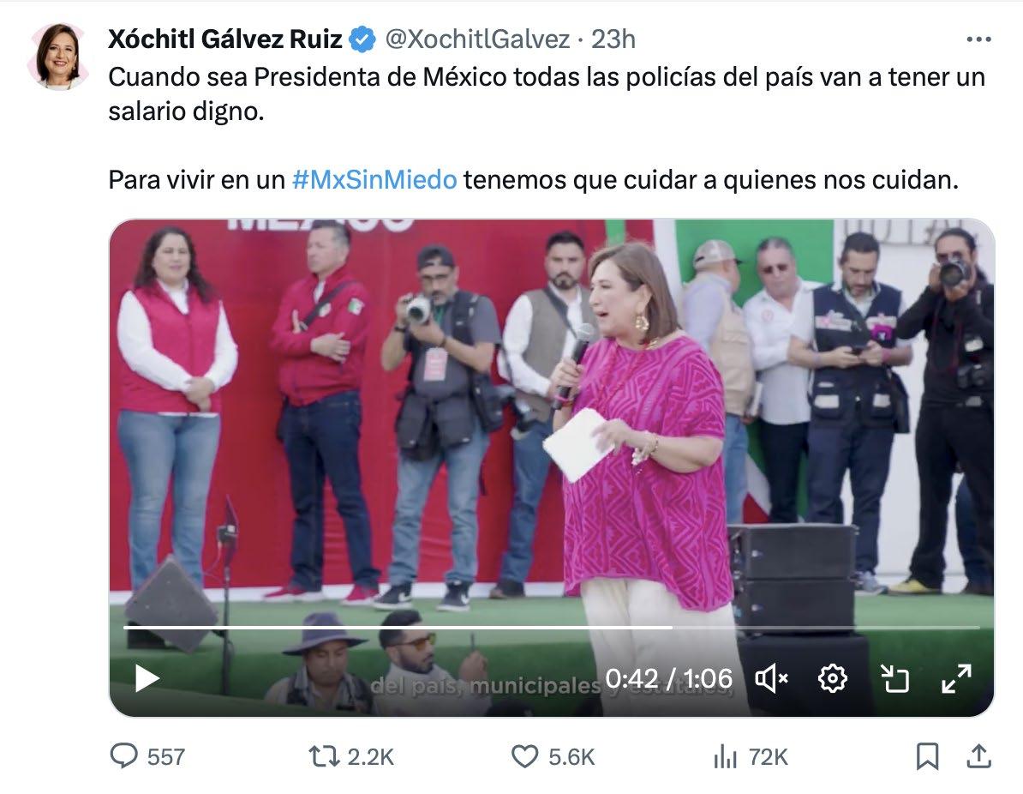This screenshot has height=794, width=1023.
Task: Repost this tweet via retweet icon
Action: click(x=324, y=757)
